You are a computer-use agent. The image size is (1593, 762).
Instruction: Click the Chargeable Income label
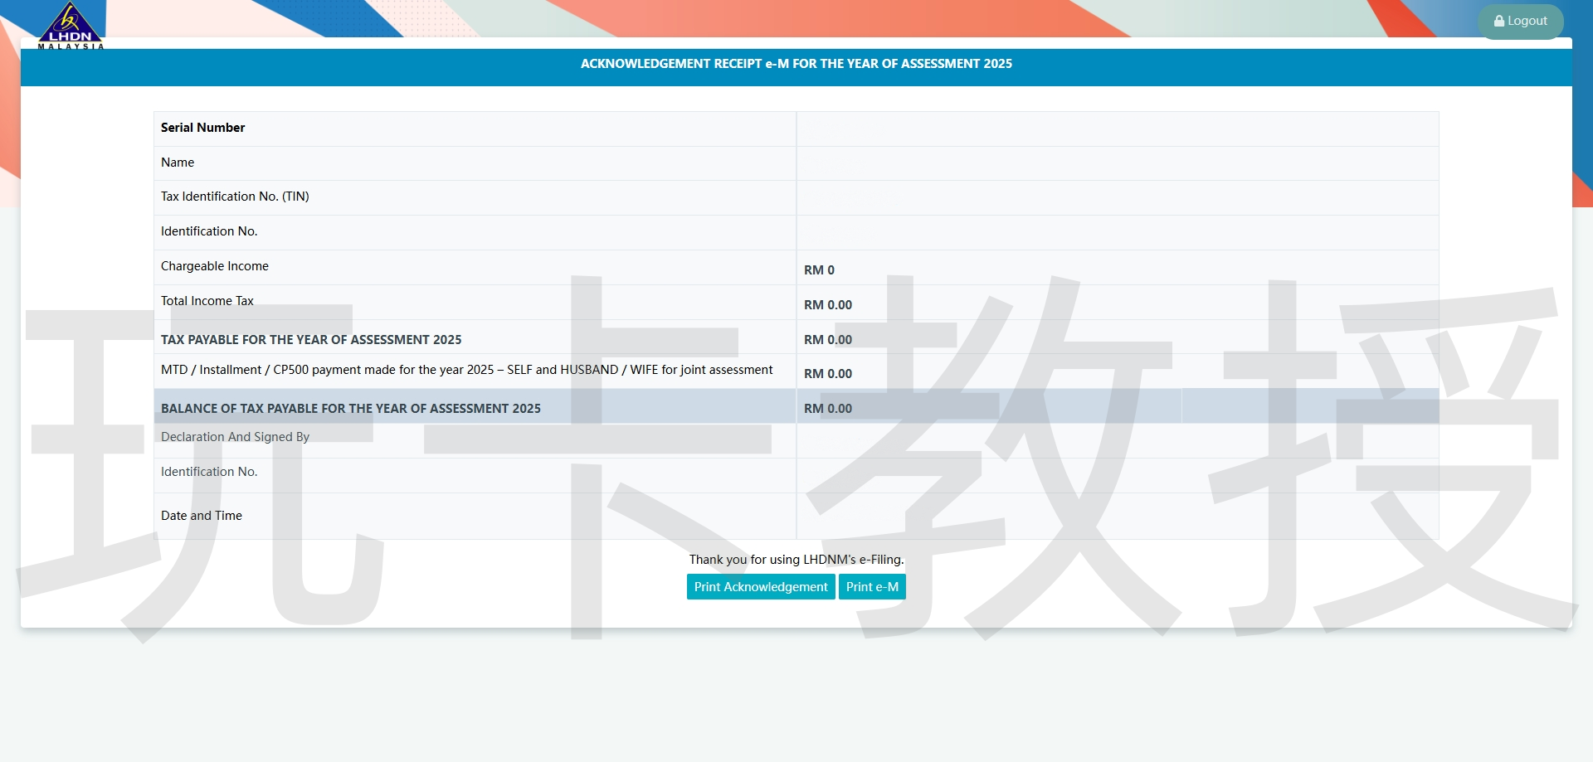tap(215, 266)
